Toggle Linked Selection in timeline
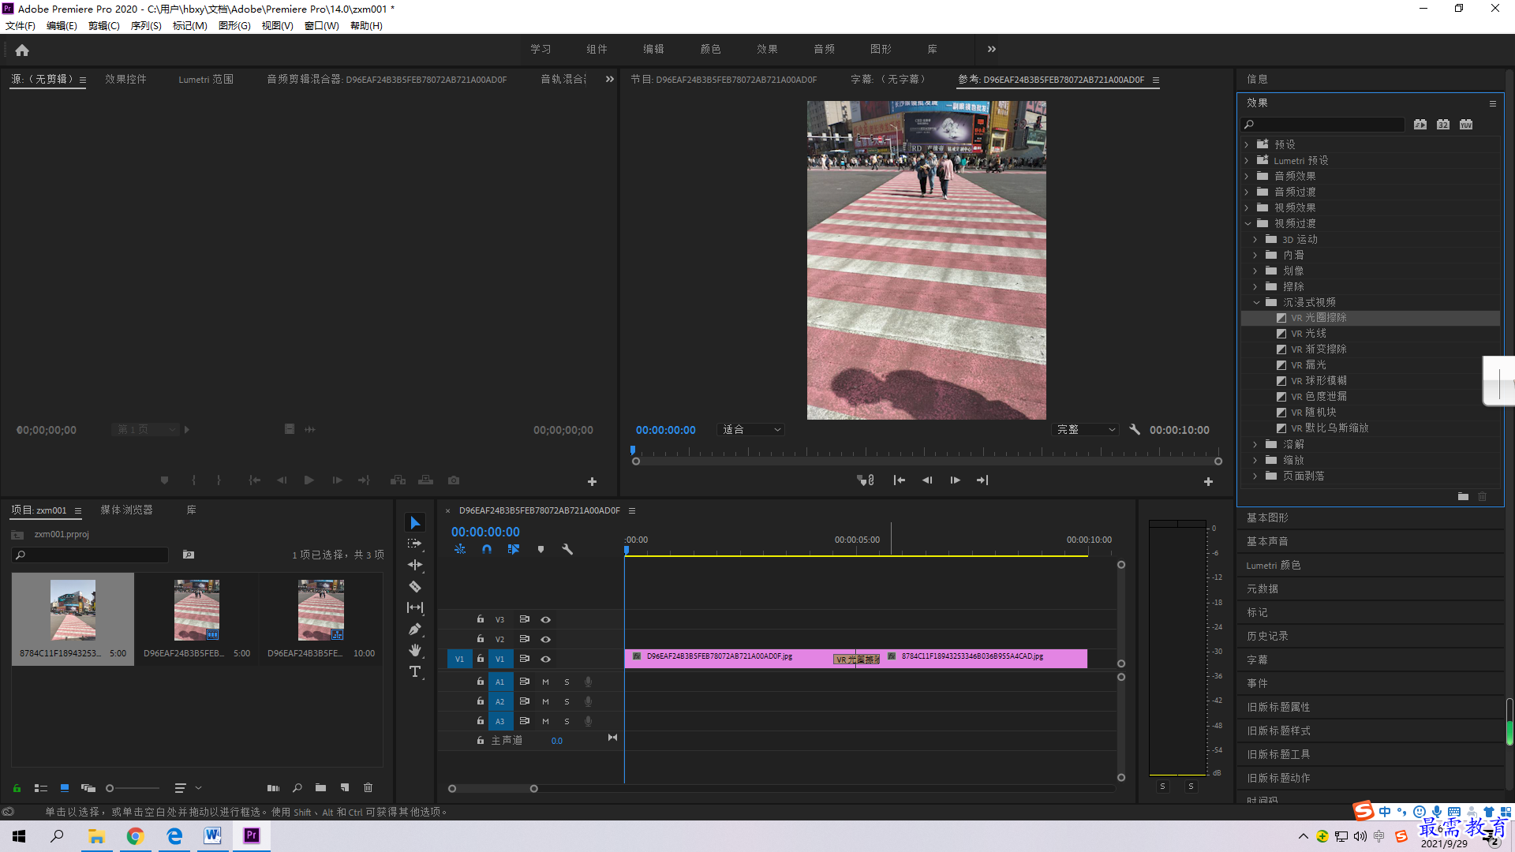The width and height of the screenshot is (1515, 852). [x=514, y=549]
